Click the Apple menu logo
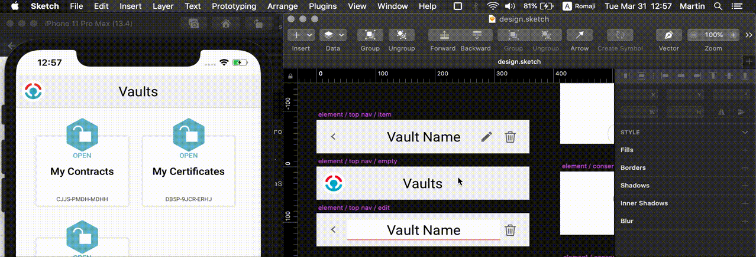 coord(15,6)
